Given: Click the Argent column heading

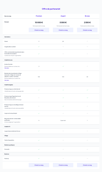Looking at the screenshot, I should click(63, 16).
